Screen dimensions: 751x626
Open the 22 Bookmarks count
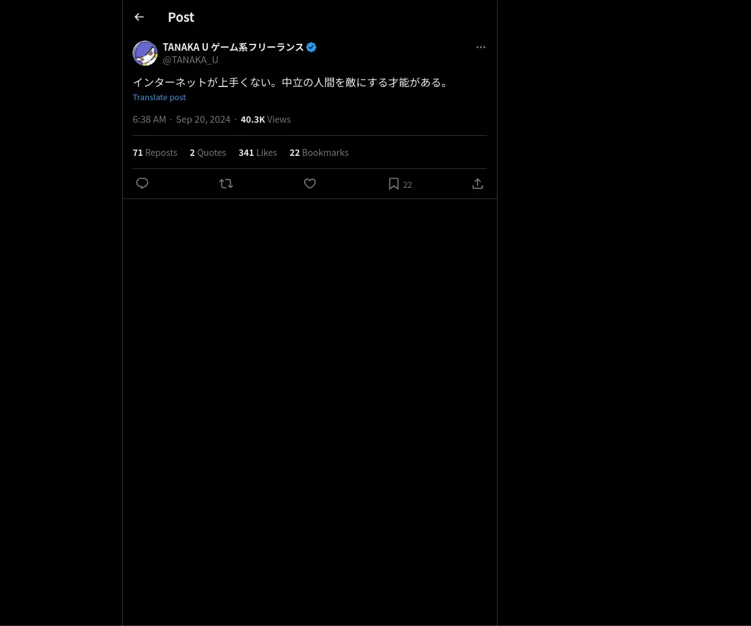point(319,153)
